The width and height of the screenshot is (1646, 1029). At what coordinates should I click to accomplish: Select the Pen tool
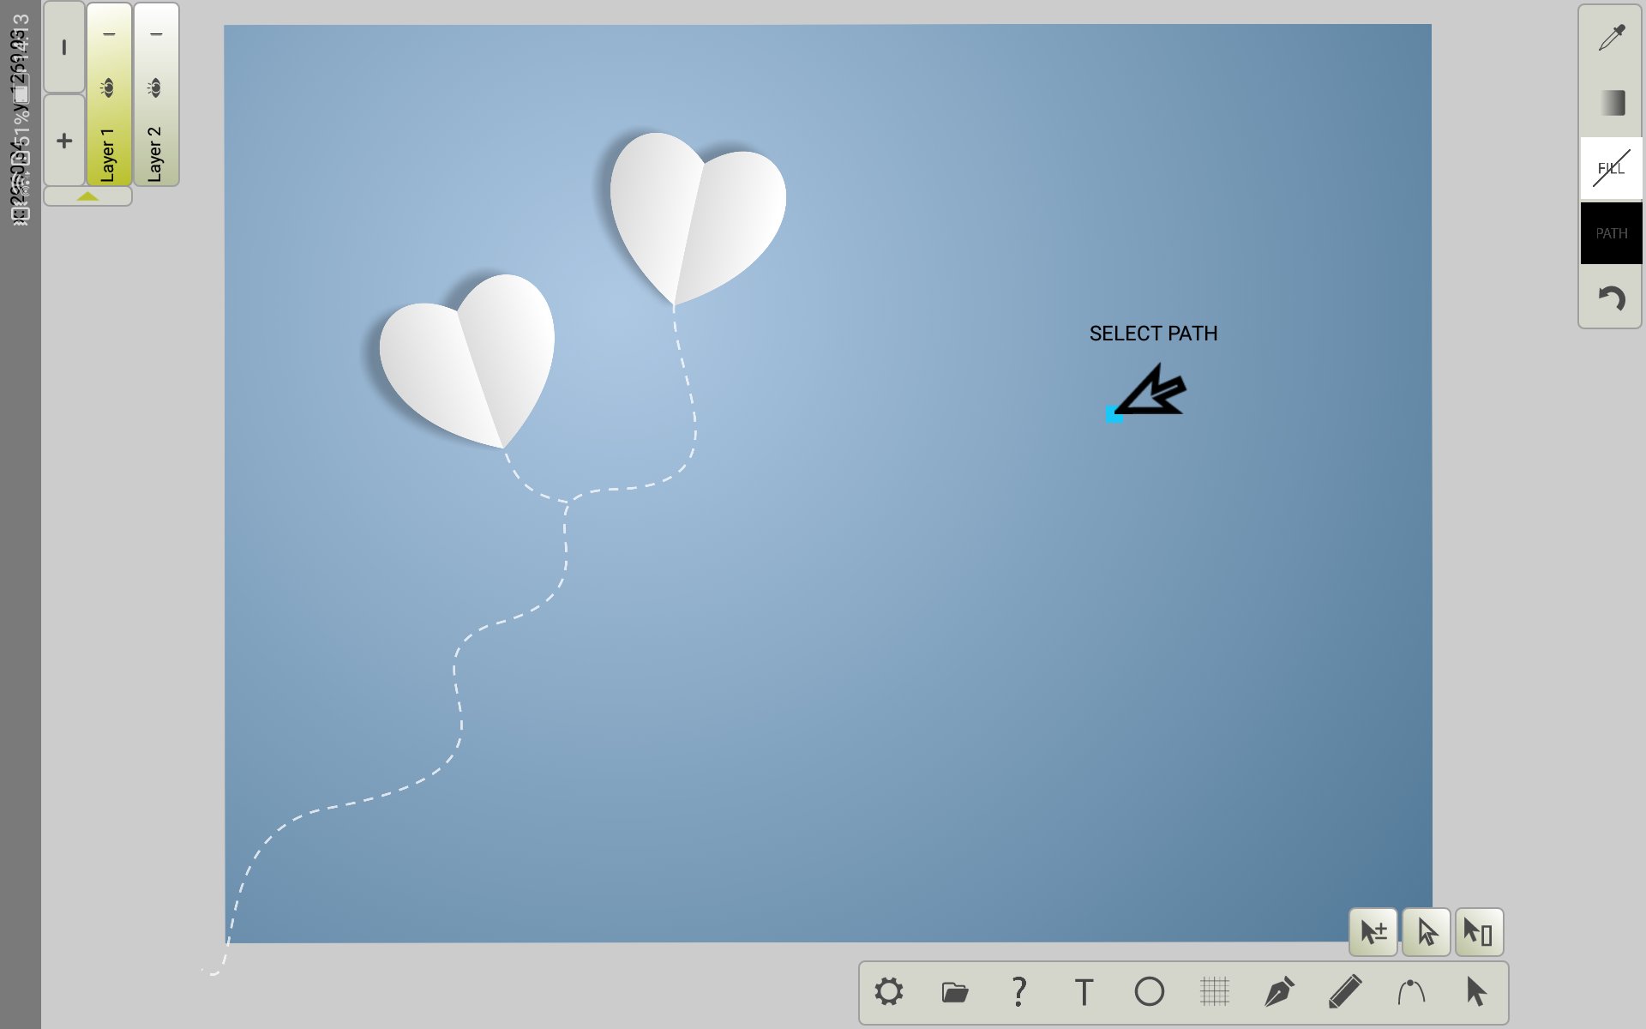1280,992
